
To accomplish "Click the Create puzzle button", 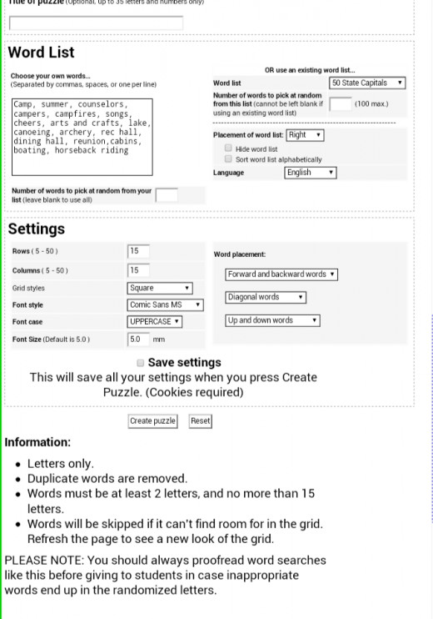I will coord(153,421).
